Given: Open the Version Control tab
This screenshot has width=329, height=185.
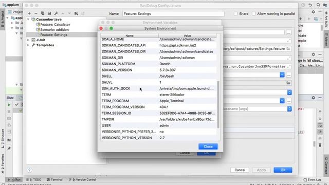Looking at the screenshot, I should (82, 180).
